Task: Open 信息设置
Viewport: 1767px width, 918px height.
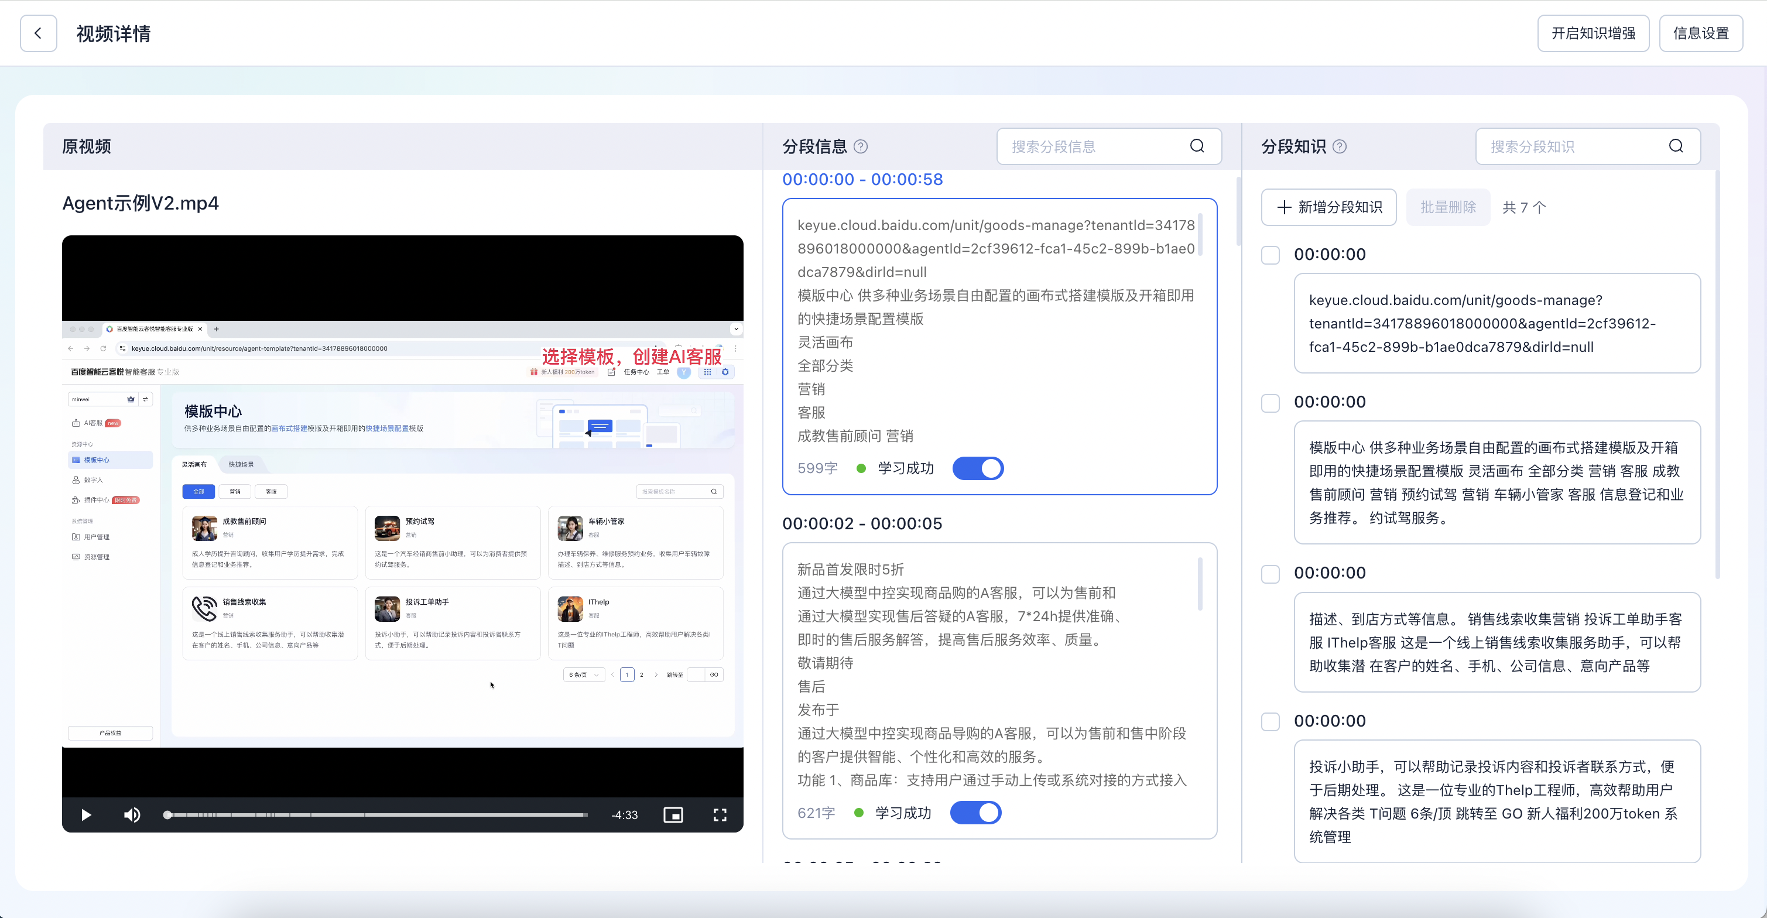Action: coord(1700,33)
